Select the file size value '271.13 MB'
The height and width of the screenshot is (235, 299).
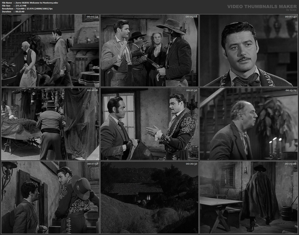click(x=21, y=6)
